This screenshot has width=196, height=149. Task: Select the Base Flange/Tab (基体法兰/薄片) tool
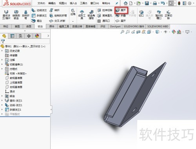pos(6,15)
